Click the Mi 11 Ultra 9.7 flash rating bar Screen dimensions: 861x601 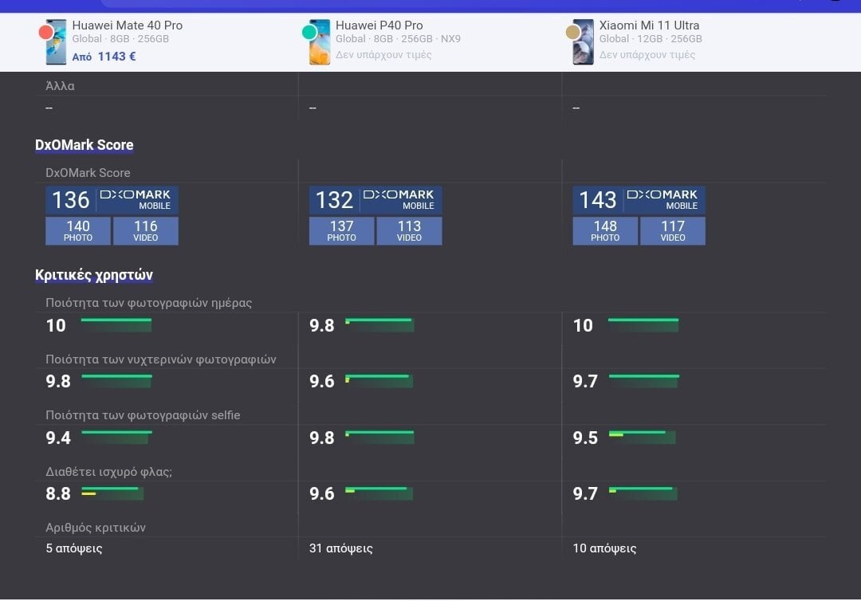643,493
